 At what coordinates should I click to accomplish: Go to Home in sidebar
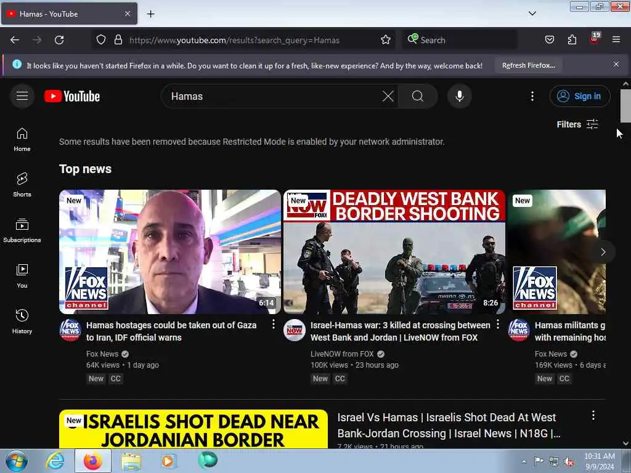[x=22, y=140]
